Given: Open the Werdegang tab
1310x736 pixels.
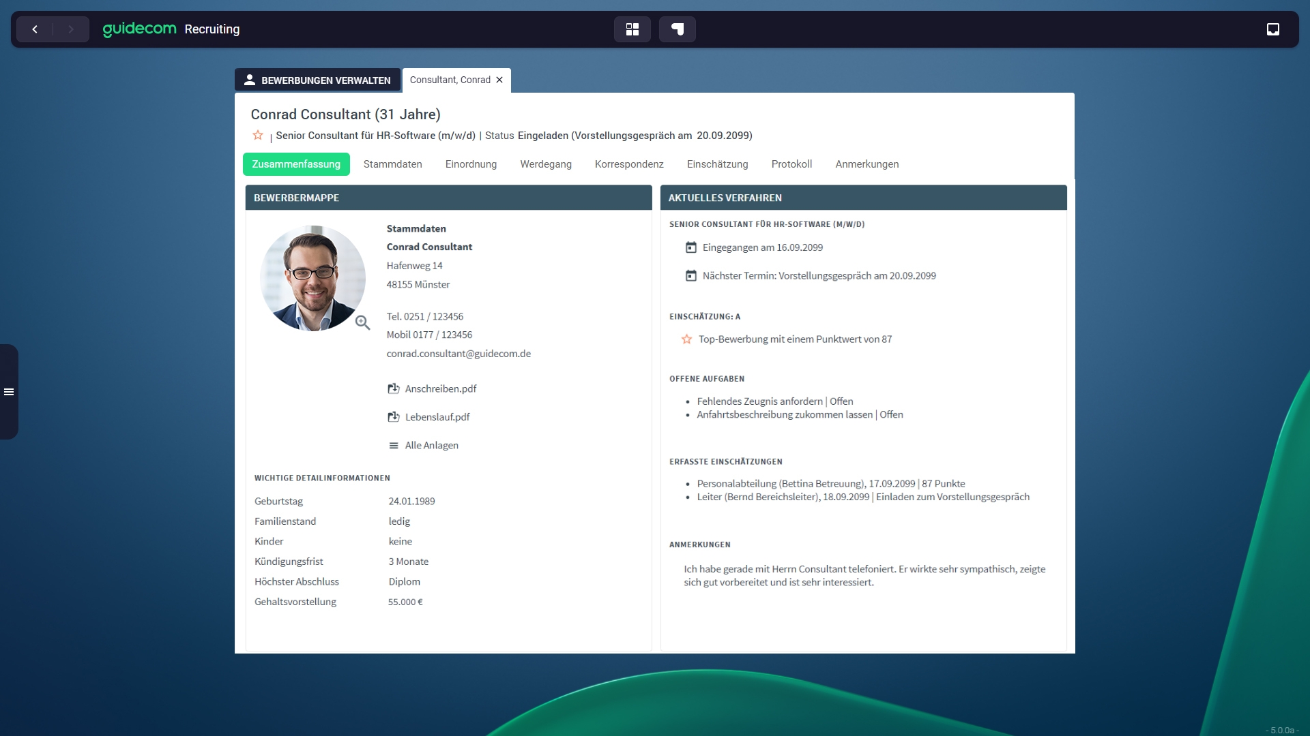Looking at the screenshot, I should tap(545, 164).
